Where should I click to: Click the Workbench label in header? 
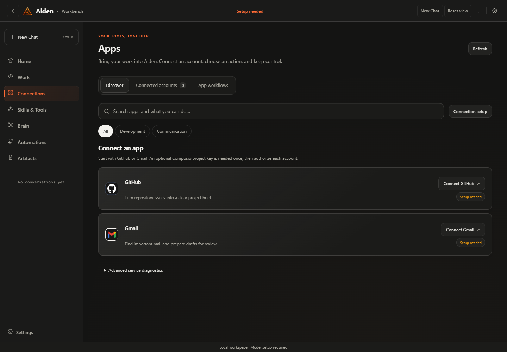tap(72, 11)
